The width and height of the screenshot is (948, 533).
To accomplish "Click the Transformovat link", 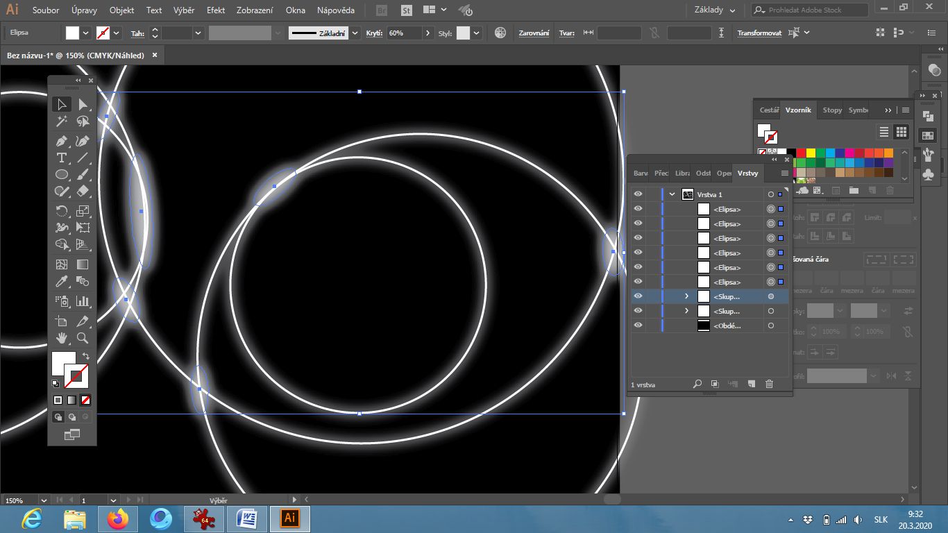I will pos(759,33).
